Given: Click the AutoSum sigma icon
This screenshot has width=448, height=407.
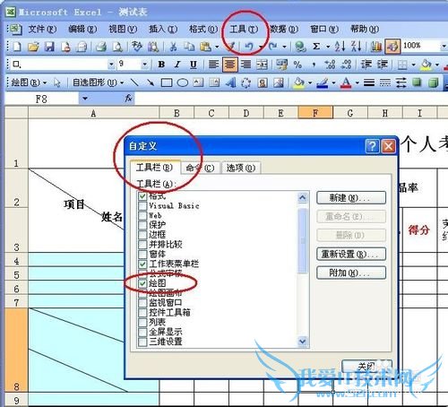Looking at the screenshot, I should click(x=316, y=47).
